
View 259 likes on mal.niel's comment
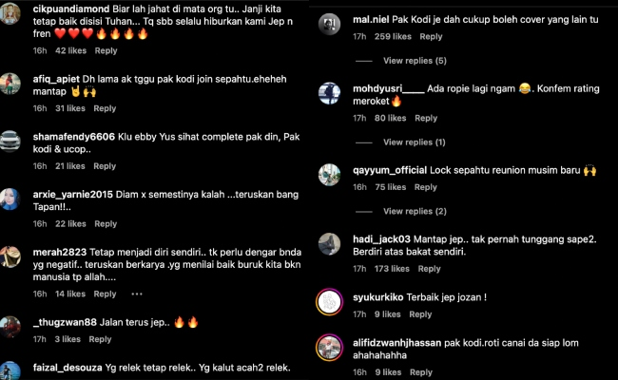393,37
